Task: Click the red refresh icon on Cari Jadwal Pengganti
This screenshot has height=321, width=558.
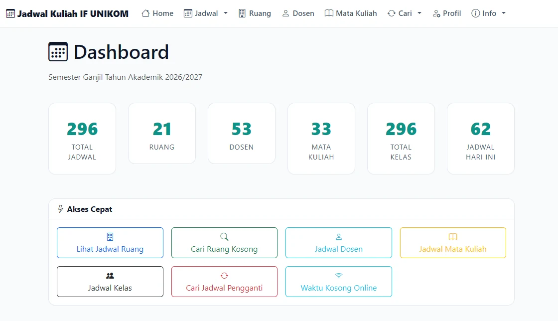Action: [x=224, y=276]
